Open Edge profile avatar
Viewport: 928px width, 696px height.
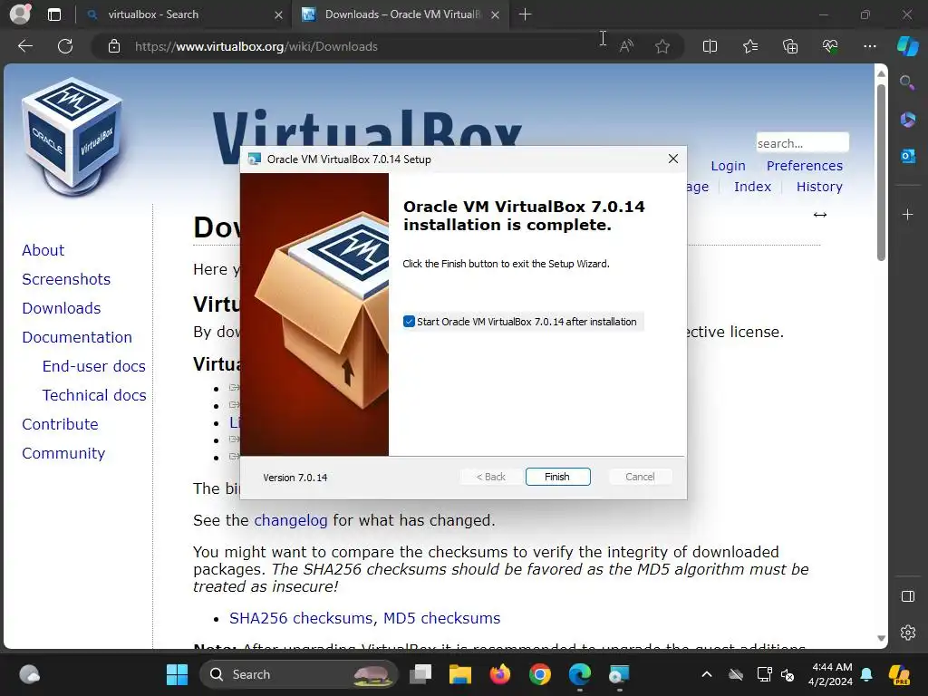click(x=20, y=14)
